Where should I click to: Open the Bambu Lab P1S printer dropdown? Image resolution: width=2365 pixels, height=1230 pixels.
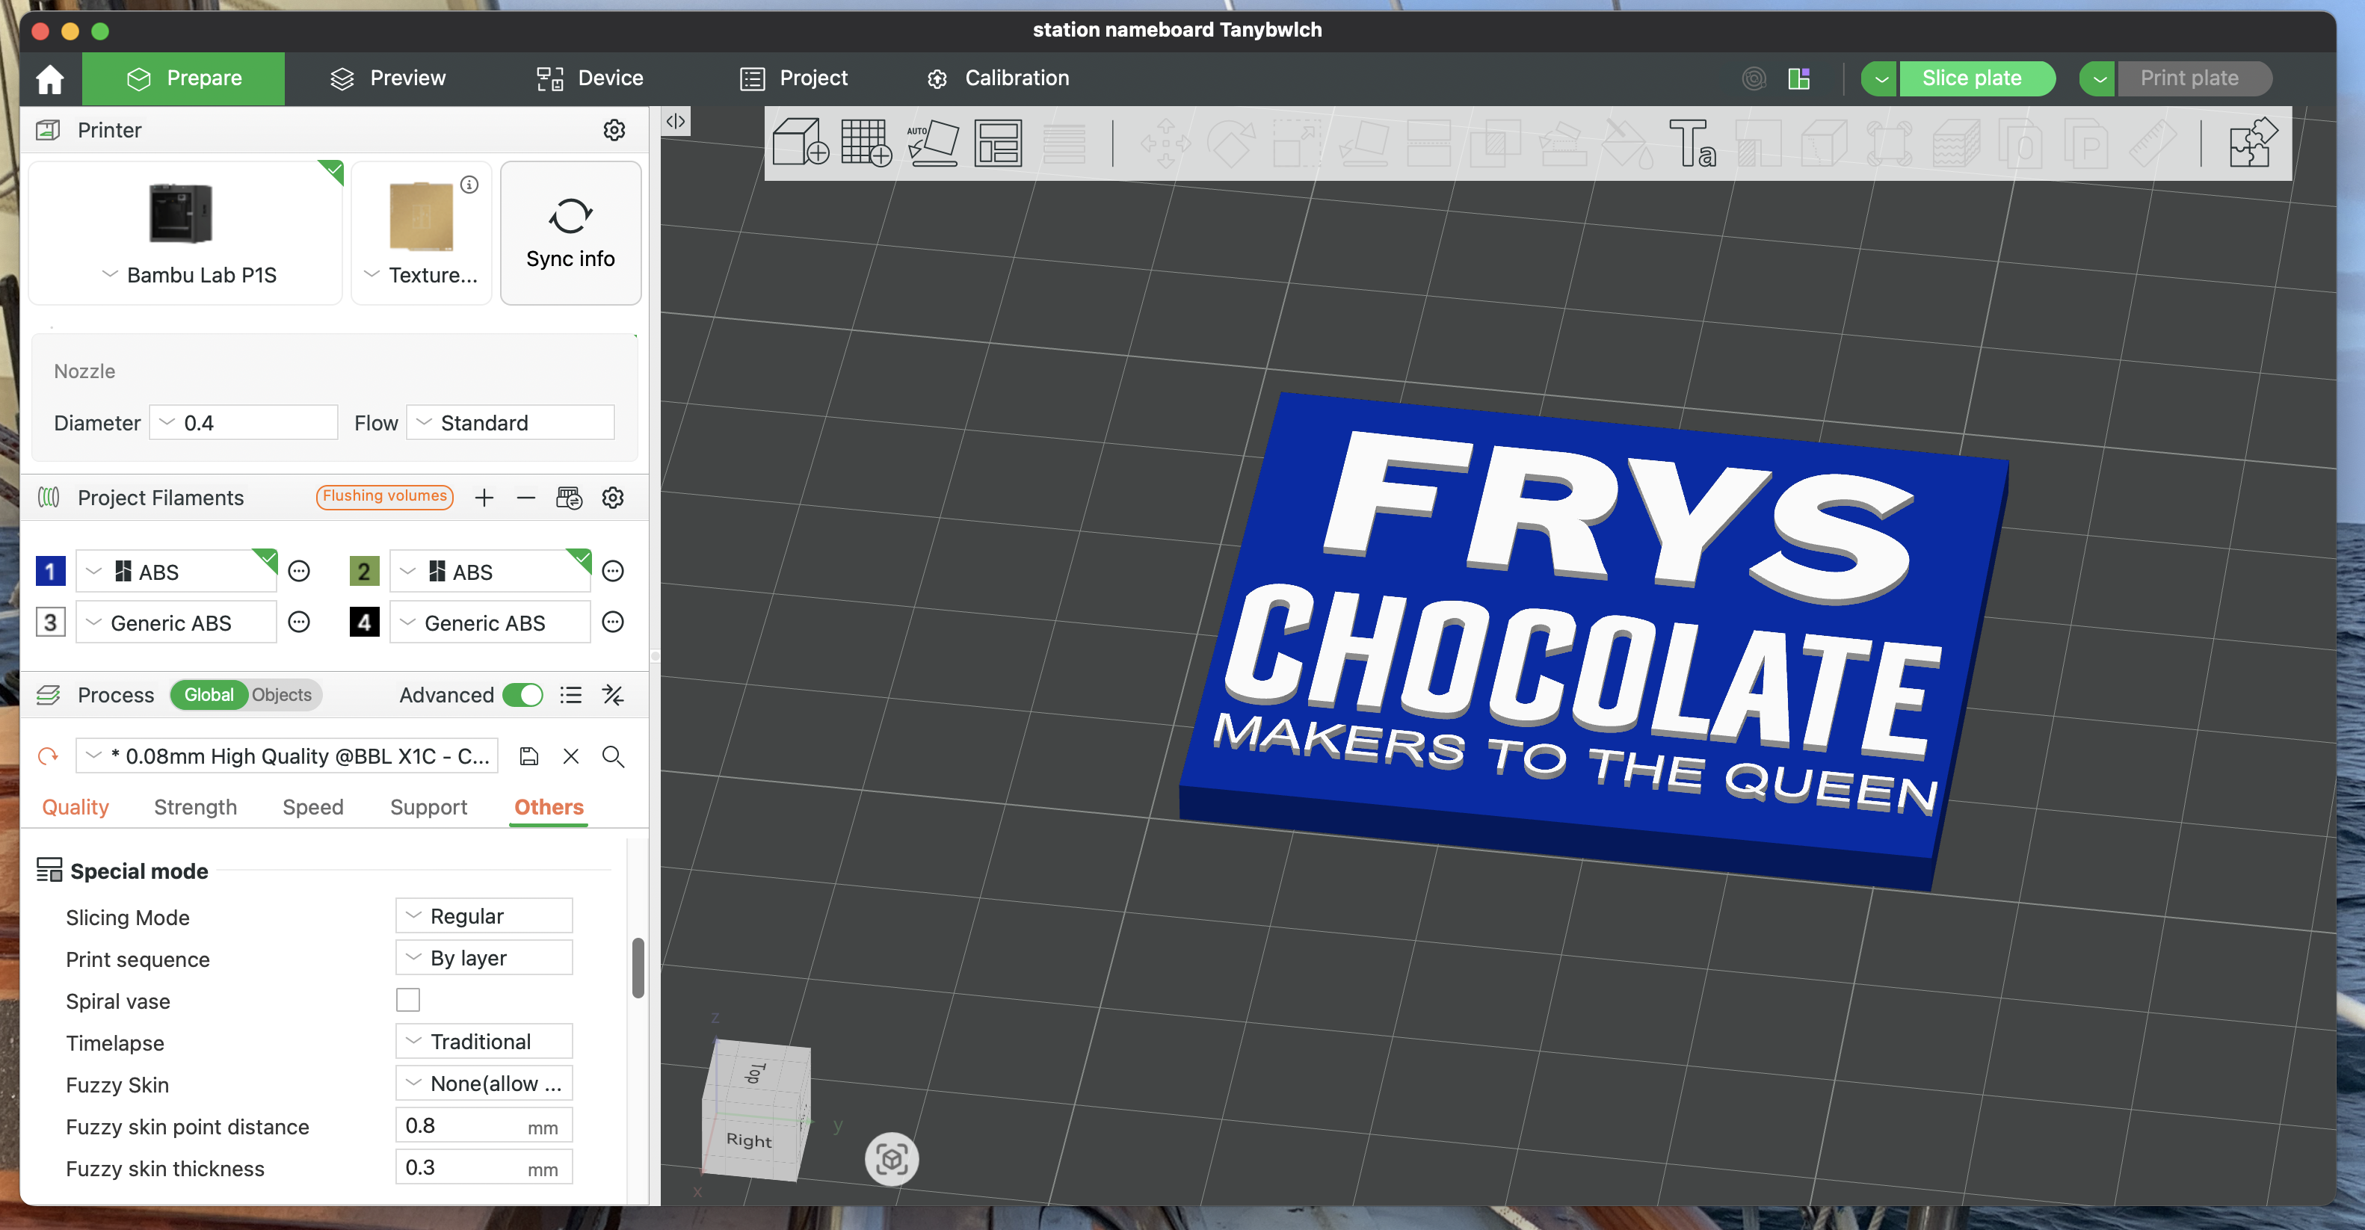(x=185, y=276)
